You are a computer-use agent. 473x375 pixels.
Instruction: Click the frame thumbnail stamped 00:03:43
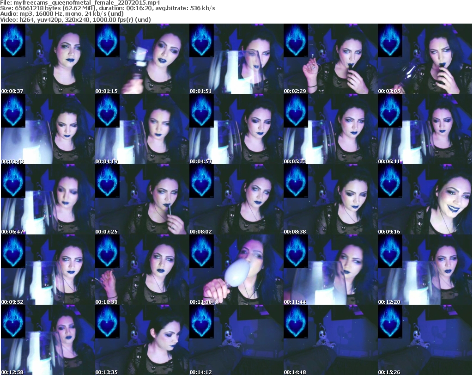point(48,129)
